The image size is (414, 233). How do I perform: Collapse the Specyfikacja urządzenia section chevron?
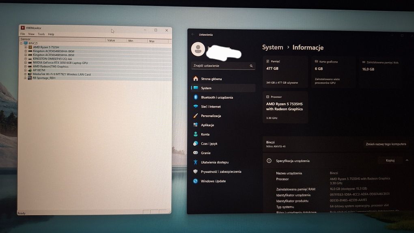(407, 160)
